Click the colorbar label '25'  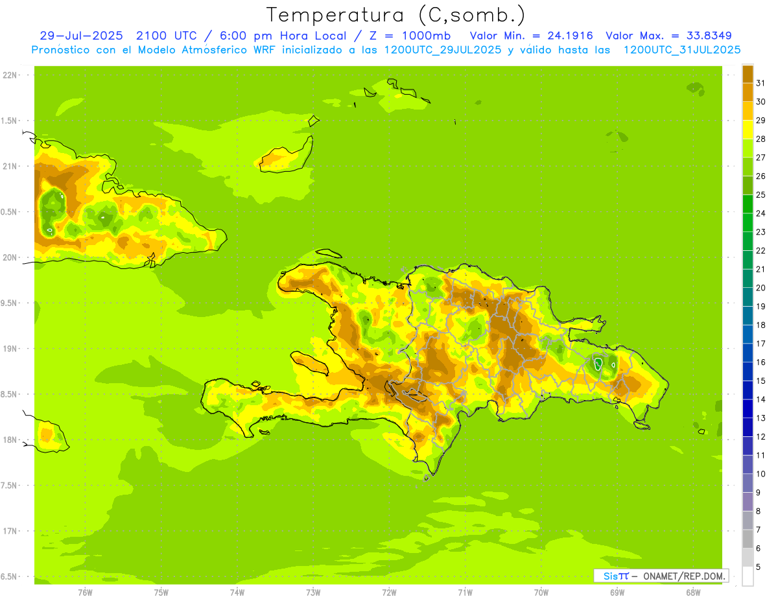761,194
